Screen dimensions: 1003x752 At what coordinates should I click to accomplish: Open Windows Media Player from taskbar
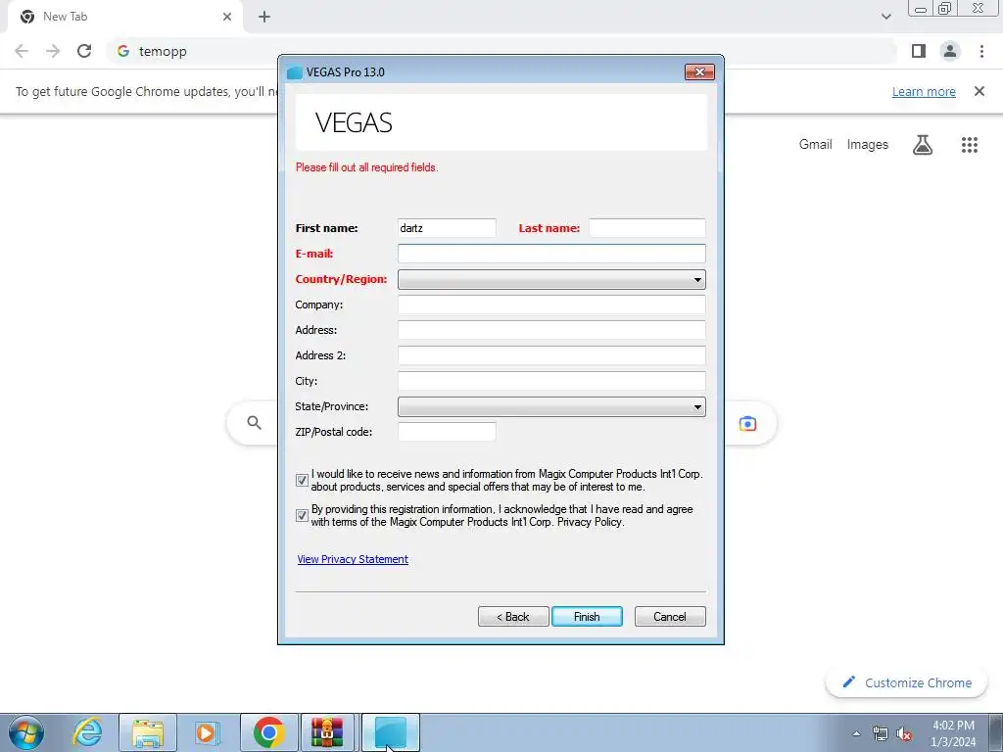pos(208,732)
